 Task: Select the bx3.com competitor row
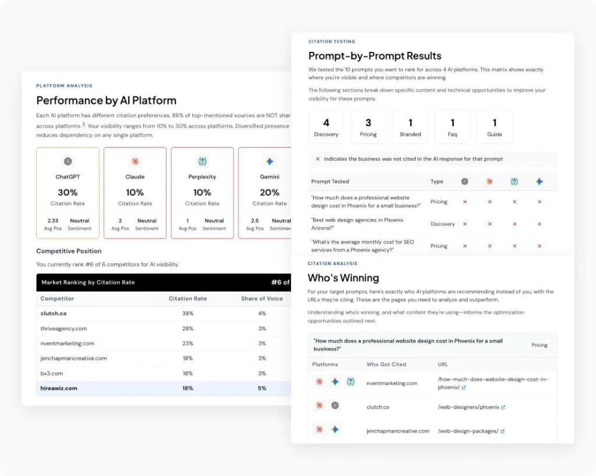[164, 373]
